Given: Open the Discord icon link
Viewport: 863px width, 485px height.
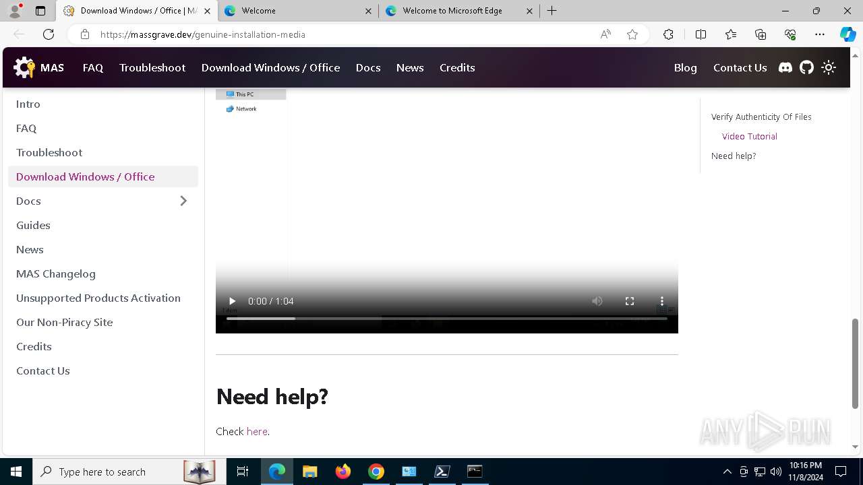Looking at the screenshot, I should (x=785, y=67).
